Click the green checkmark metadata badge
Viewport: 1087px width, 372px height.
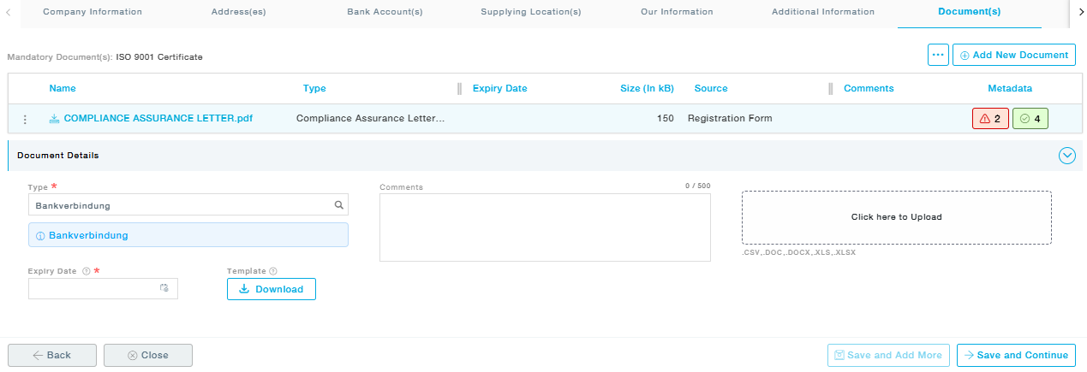[x=1030, y=119]
